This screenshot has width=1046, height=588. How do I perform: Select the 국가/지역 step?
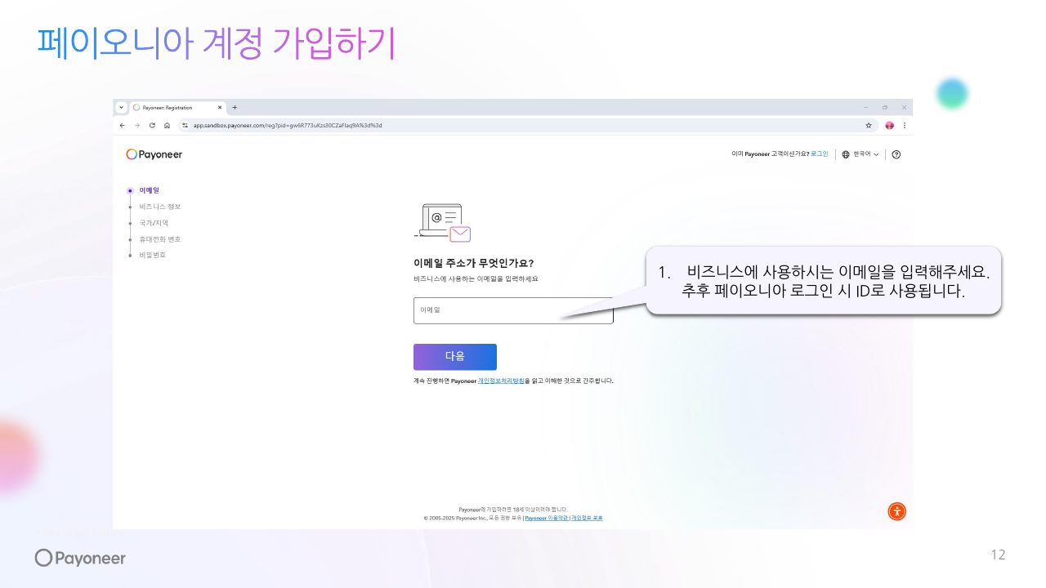tap(154, 223)
